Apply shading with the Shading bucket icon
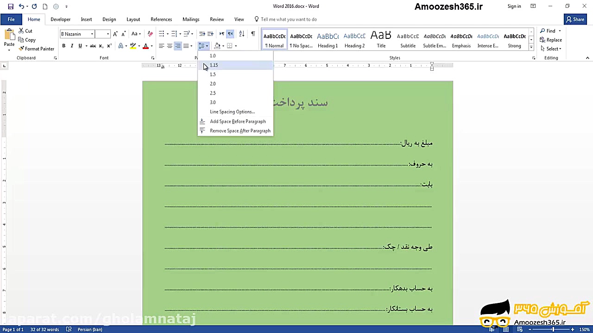 click(x=217, y=45)
